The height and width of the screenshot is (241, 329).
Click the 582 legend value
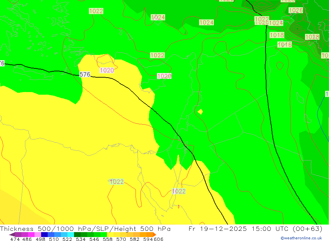135,239
